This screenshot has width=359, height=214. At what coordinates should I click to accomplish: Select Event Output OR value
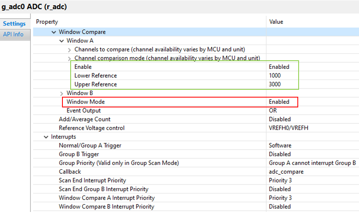(x=273, y=110)
